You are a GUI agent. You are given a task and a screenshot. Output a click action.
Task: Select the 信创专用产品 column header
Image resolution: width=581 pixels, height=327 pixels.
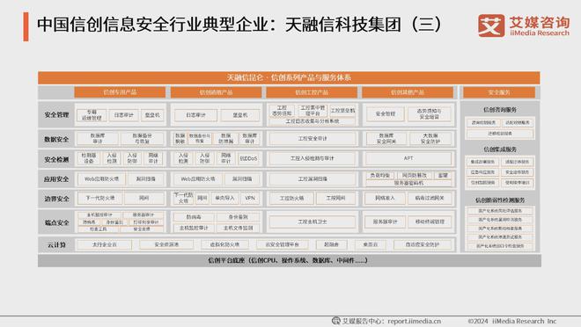click(120, 92)
